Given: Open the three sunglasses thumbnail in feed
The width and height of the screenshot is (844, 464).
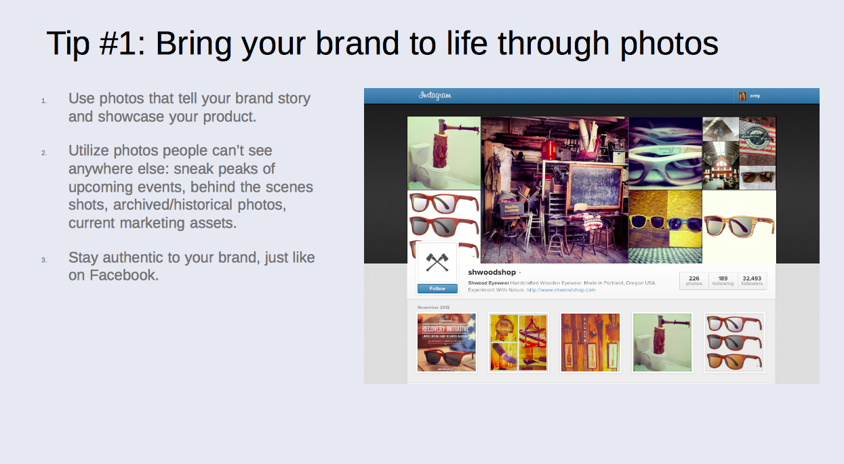Looking at the screenshot, I should (734, 342).
